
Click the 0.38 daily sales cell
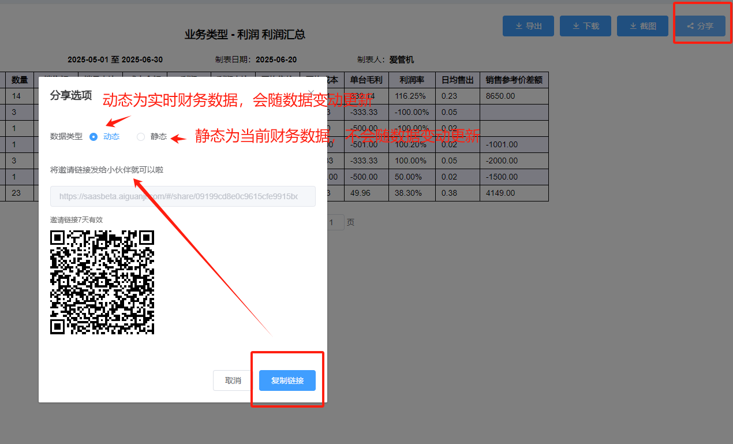(x=458, y=193)
